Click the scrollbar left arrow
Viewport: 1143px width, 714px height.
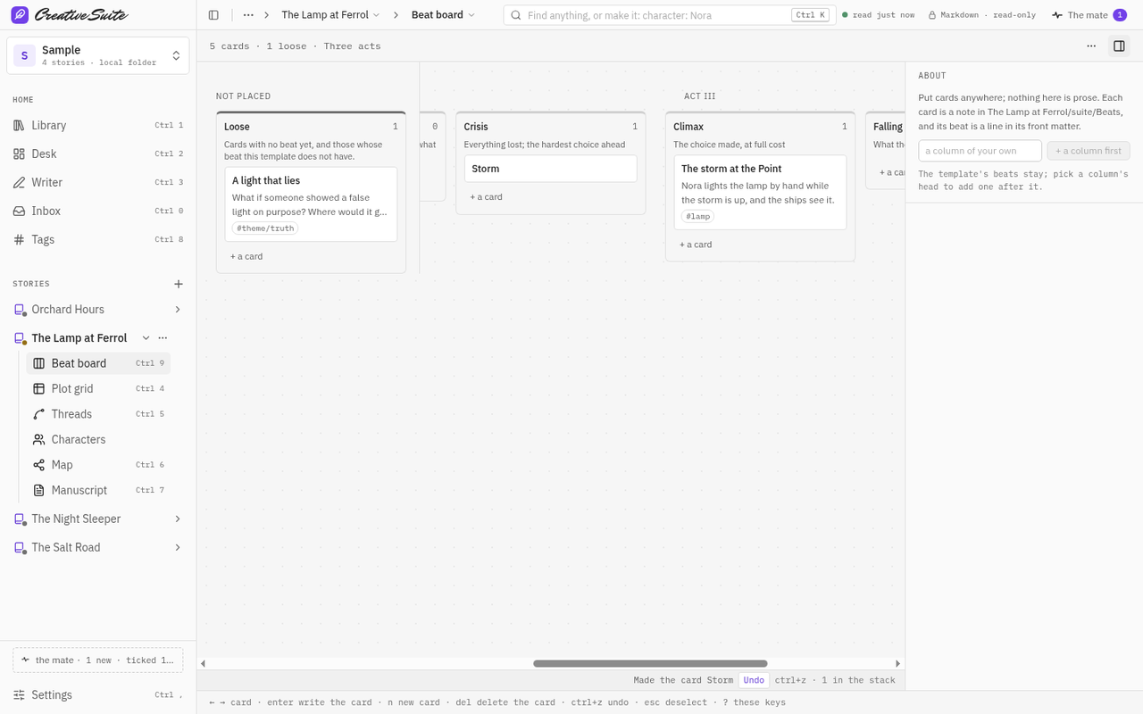tap(204, 664)
